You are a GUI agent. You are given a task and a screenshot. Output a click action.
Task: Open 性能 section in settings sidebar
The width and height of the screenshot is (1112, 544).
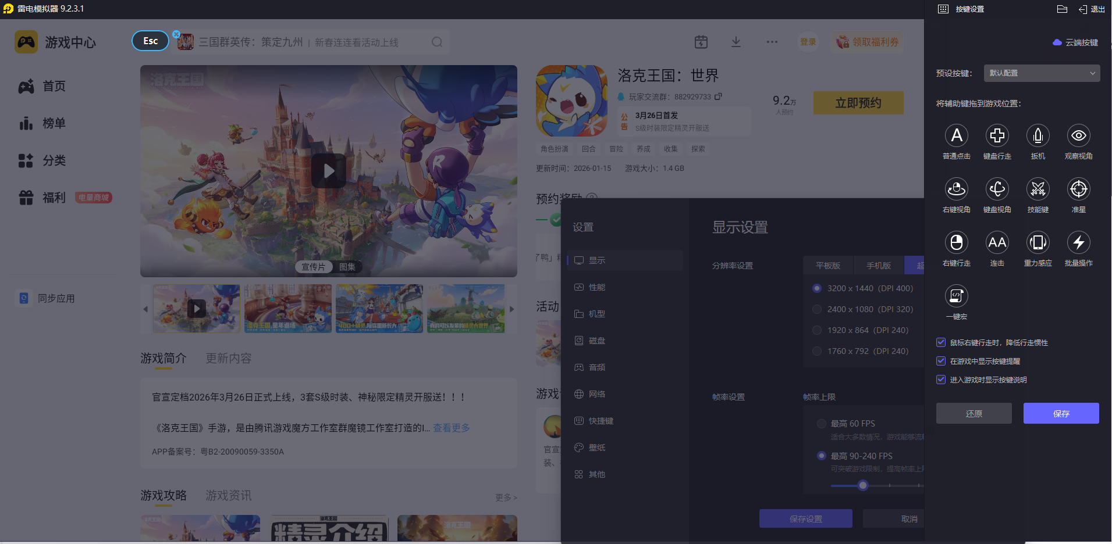click(626, 287)
